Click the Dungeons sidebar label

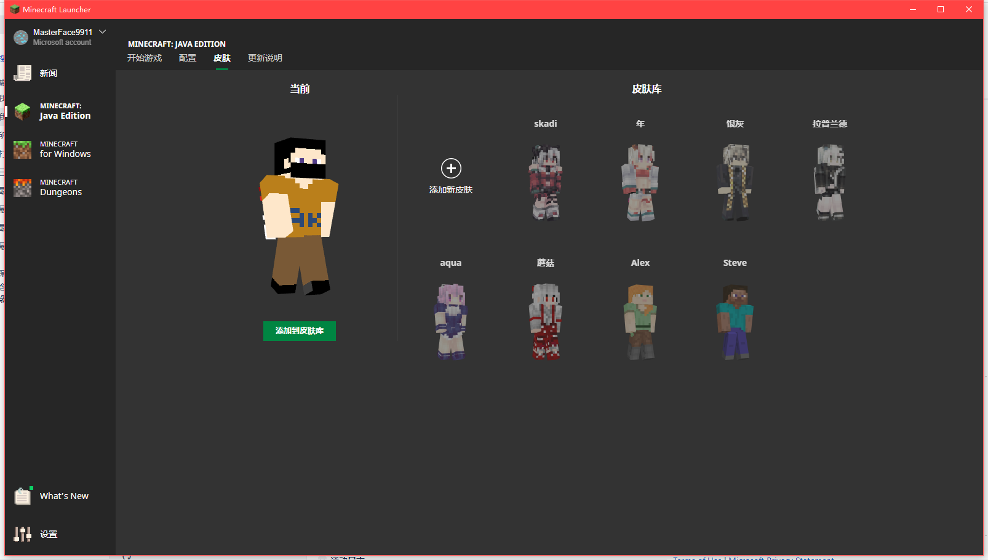[x=61, y=192]
